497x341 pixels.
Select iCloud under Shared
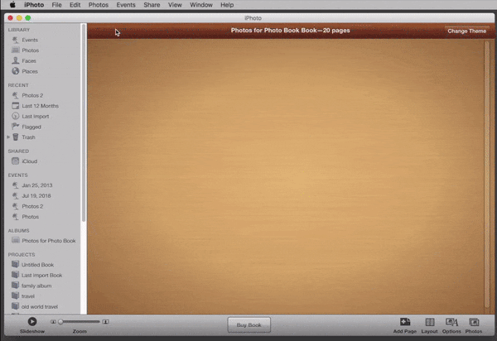coord(29,161)
